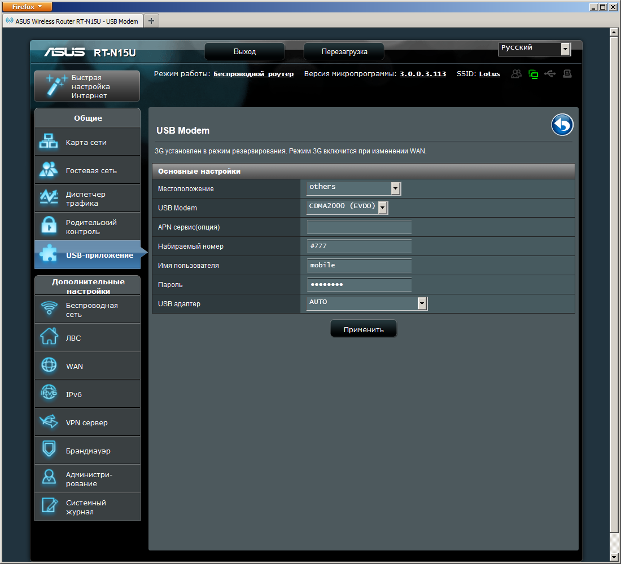Click the Parental Control padlock icon
621x564 pixels.
(49, 226)
